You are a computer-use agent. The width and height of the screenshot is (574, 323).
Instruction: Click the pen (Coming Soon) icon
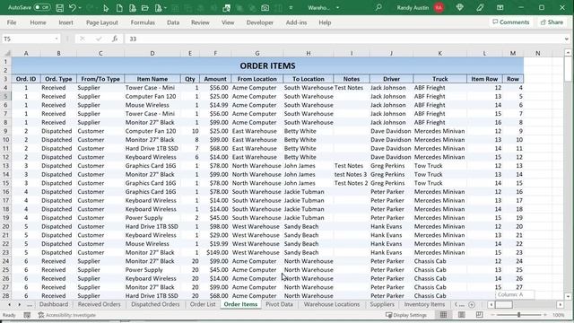click(x=480, y=7)
